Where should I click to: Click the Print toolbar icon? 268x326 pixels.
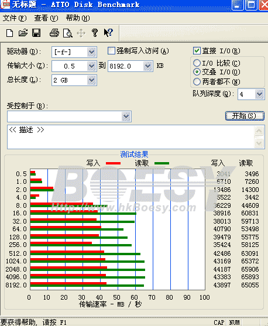[x=54, y=33]
